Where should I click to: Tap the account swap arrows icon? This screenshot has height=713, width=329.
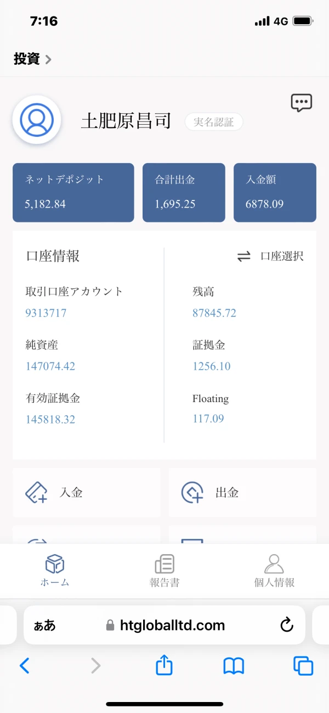pyautogui.click(x=243, y=256)
